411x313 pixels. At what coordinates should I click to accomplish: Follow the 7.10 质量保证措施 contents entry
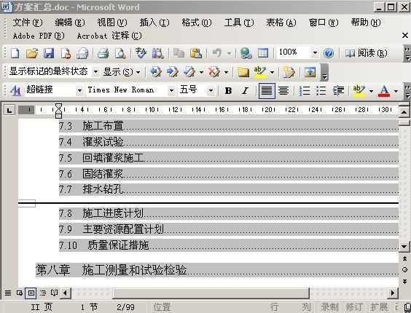point(229,245)
